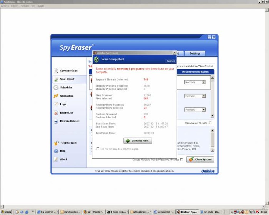269x215 pixels.
Task: Open the Quarantine footprints icon
Action: coord(56,96)
